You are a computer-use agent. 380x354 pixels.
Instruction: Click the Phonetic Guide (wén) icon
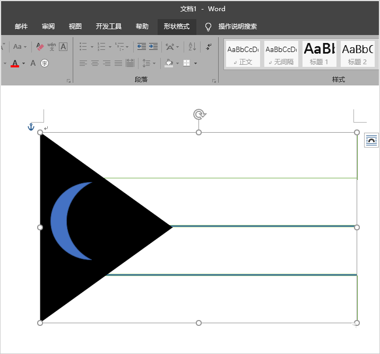coord(51,47)
